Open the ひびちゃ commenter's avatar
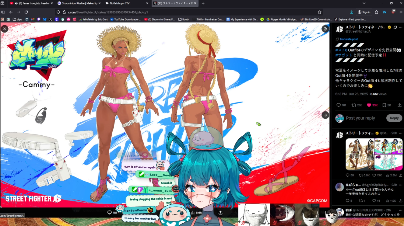The image size is (404, 226). tap(339, 187)
